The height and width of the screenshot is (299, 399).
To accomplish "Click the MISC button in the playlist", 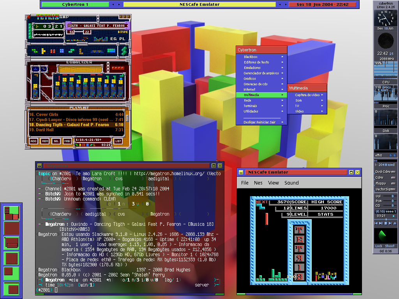I will point(67,141).
